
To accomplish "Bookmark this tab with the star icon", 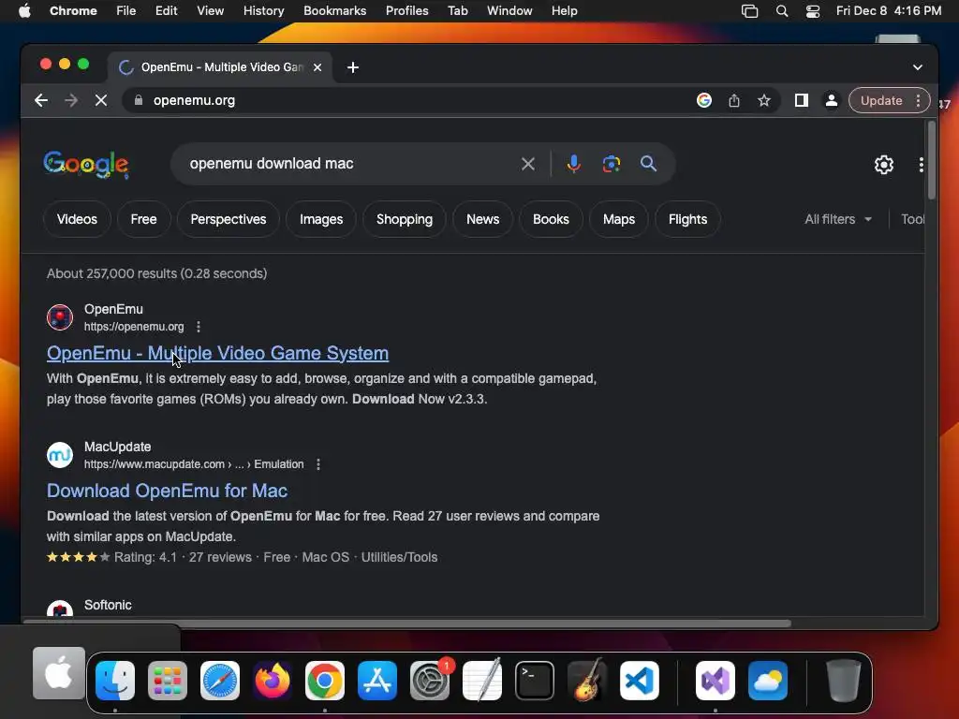I will coord(764,100).
